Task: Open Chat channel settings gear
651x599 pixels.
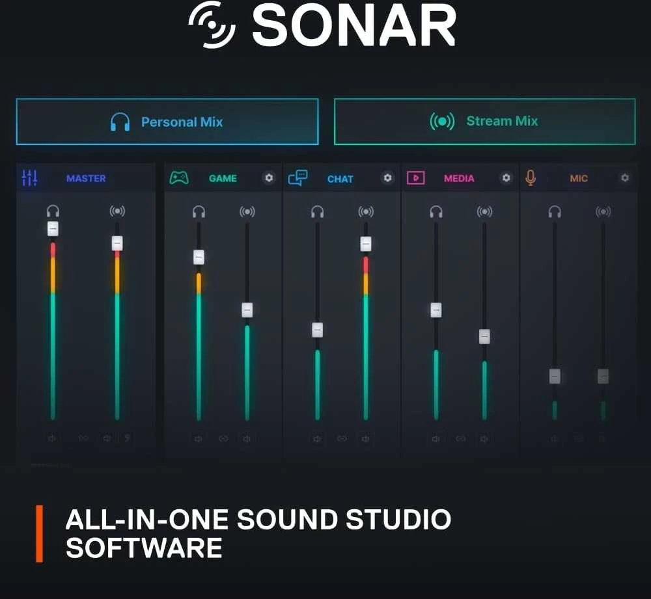Action: (x=387, y=178)
